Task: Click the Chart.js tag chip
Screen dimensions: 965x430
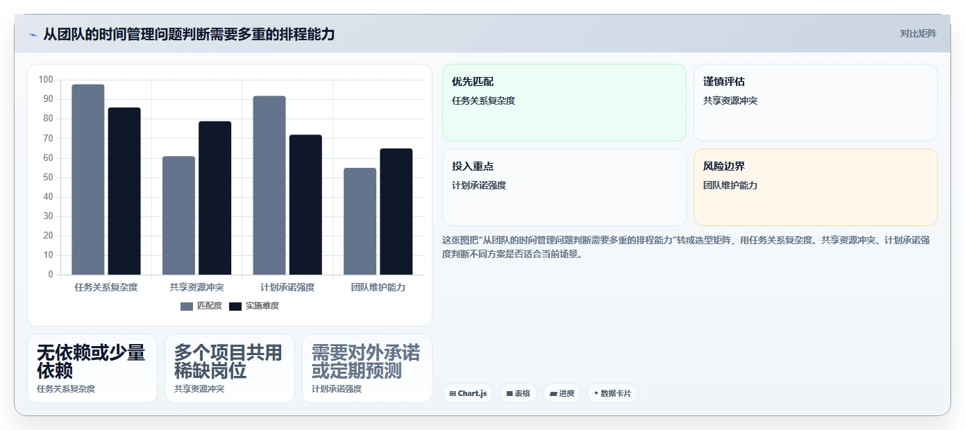Action: tap(468, 393)
